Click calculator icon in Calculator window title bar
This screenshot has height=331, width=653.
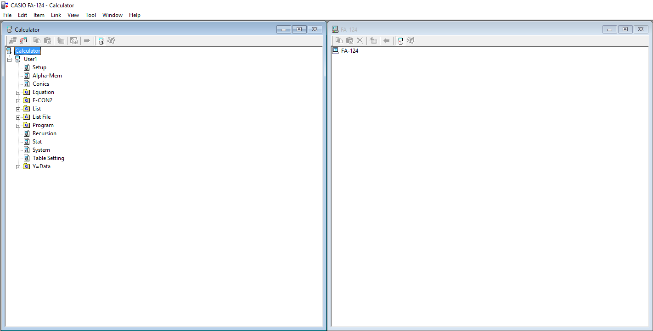point(9,29)
